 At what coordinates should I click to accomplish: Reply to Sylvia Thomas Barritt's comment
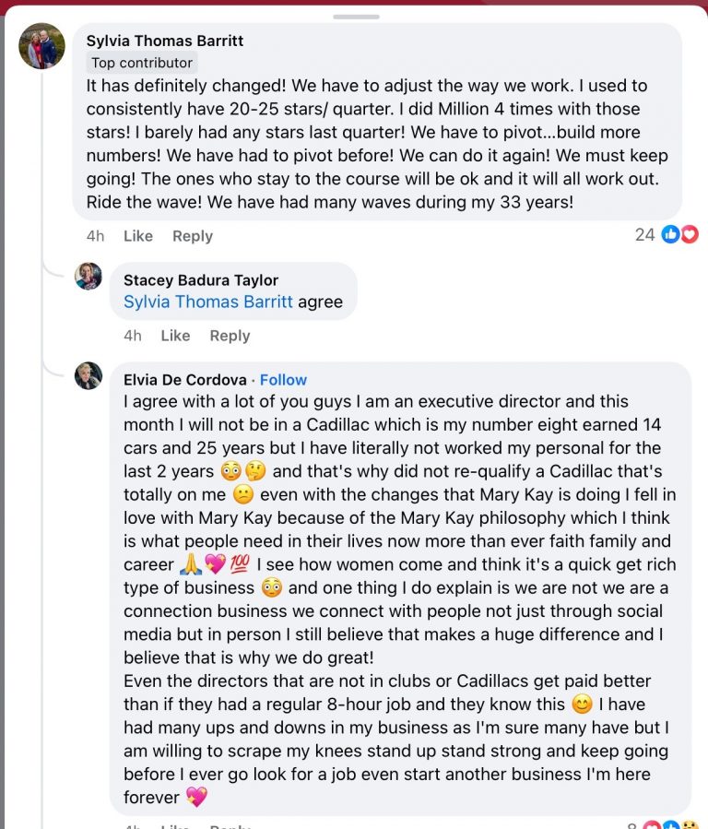tap(192, 235)
